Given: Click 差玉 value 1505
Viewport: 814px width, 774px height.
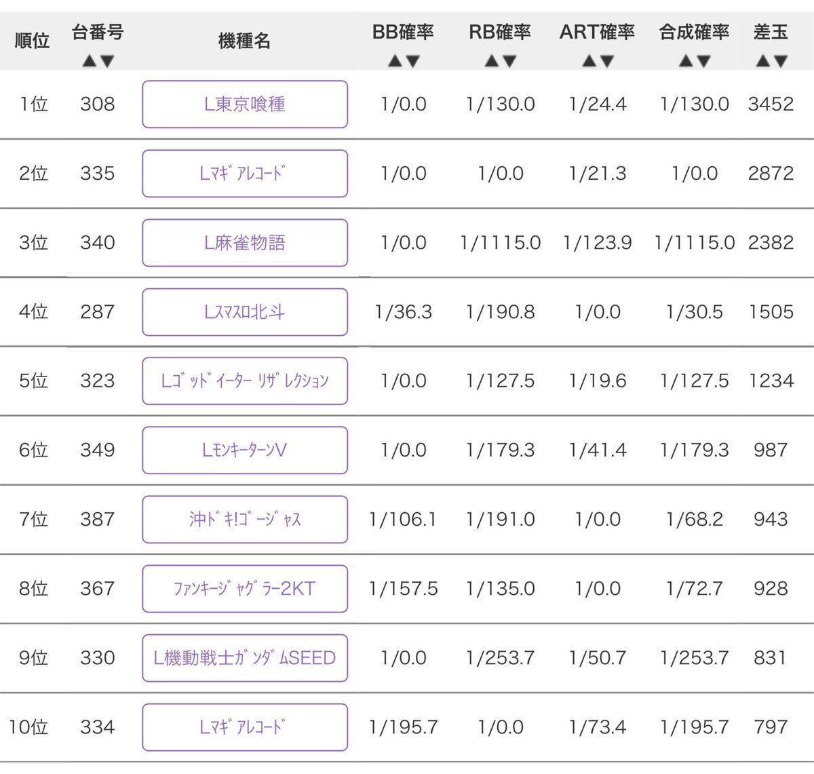Looking at the screenshot, I should (x=771, y=312).
